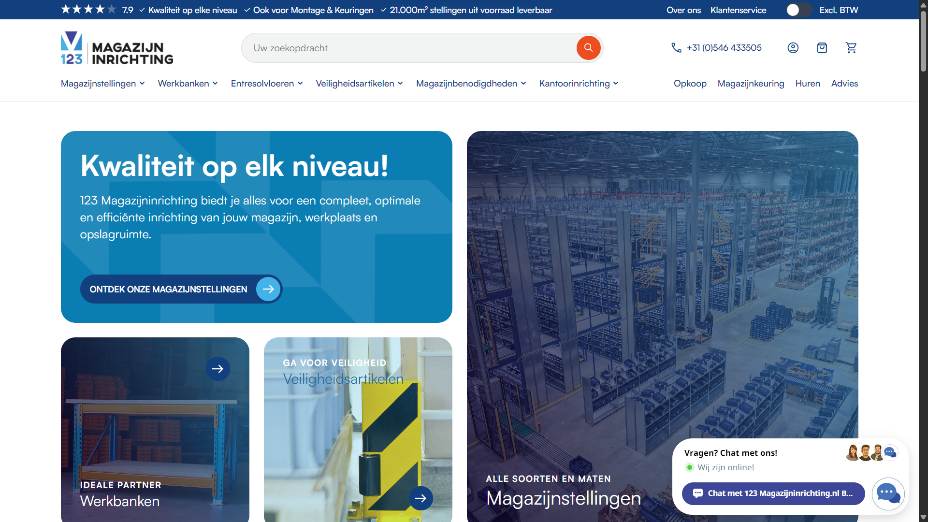Open the shopping cart icon
928x522 pixels.
coord(851,48)
